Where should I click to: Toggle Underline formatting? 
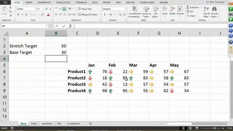pyautogui.click(x=26, y=15)
